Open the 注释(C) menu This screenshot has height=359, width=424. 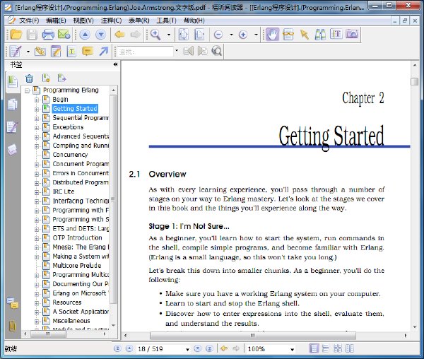(111, 20)
